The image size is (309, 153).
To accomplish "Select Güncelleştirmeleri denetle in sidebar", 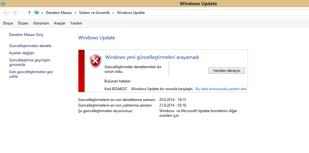I will tap(30, 46).
